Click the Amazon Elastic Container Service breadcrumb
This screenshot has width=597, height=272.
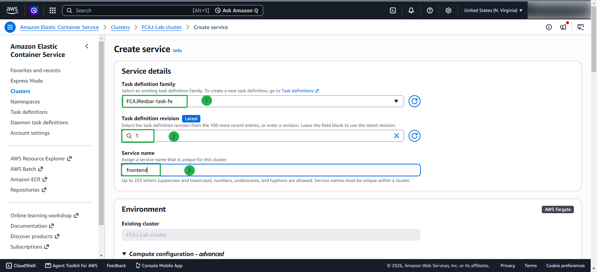[x=59, y=27]
